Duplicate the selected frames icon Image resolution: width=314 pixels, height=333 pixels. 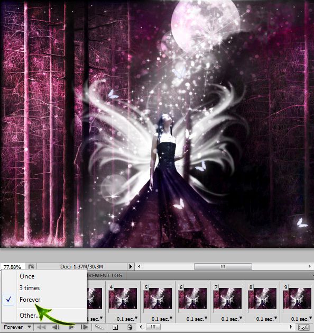pos(115,327)
